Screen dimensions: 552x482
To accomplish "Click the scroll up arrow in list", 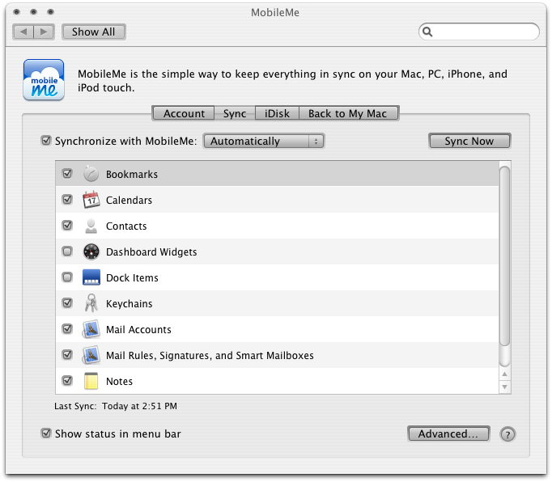I will (x=505, y=374).
